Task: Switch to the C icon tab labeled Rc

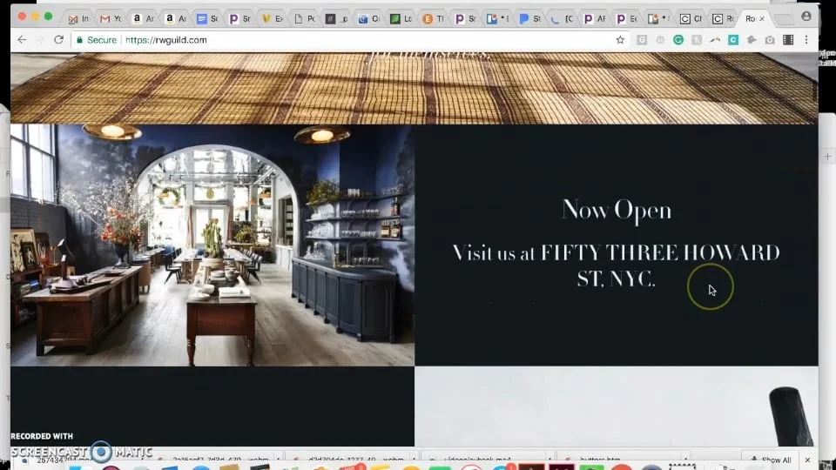Action: pyautogui.click(x=724, y=18)
